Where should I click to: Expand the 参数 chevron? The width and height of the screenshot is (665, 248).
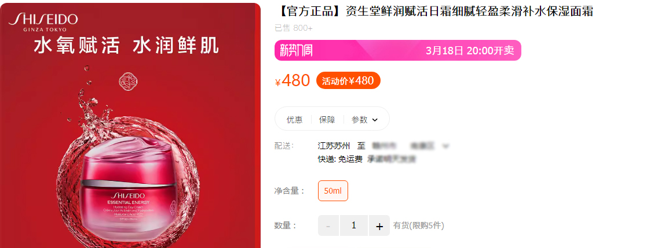pyautogui.click(x=375, y=120)
